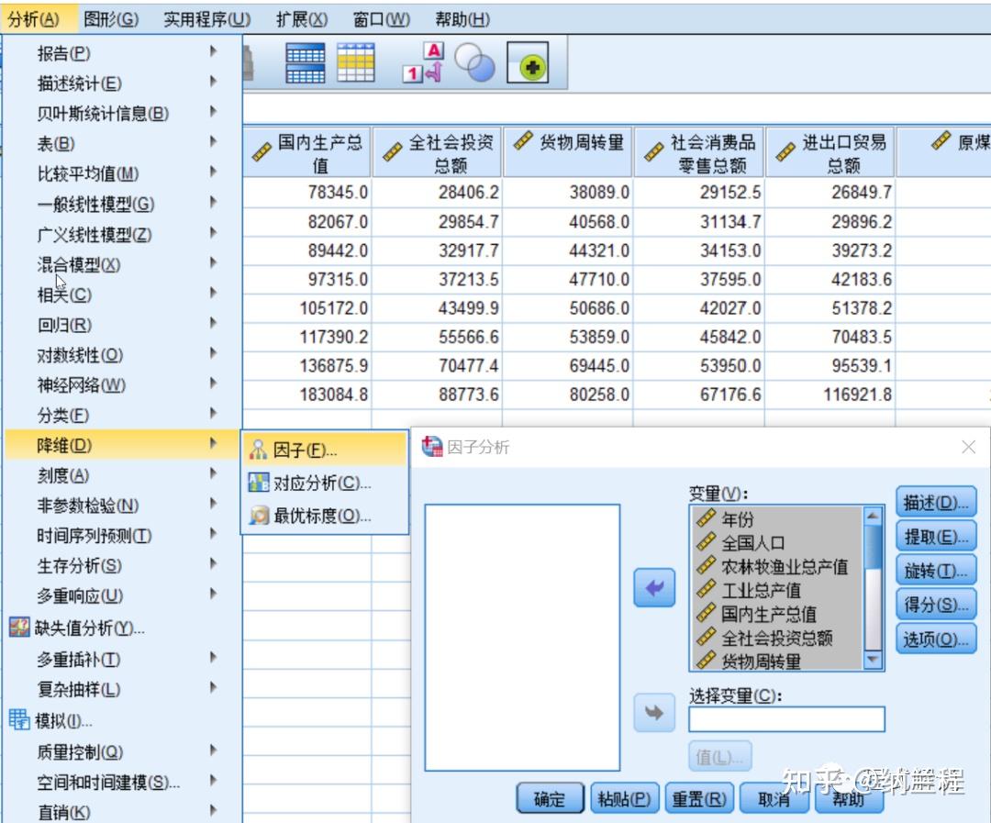Click the 进出口贸易总额 column header
The height and width of the screenshot is (823, 991).
coord(830,152)
